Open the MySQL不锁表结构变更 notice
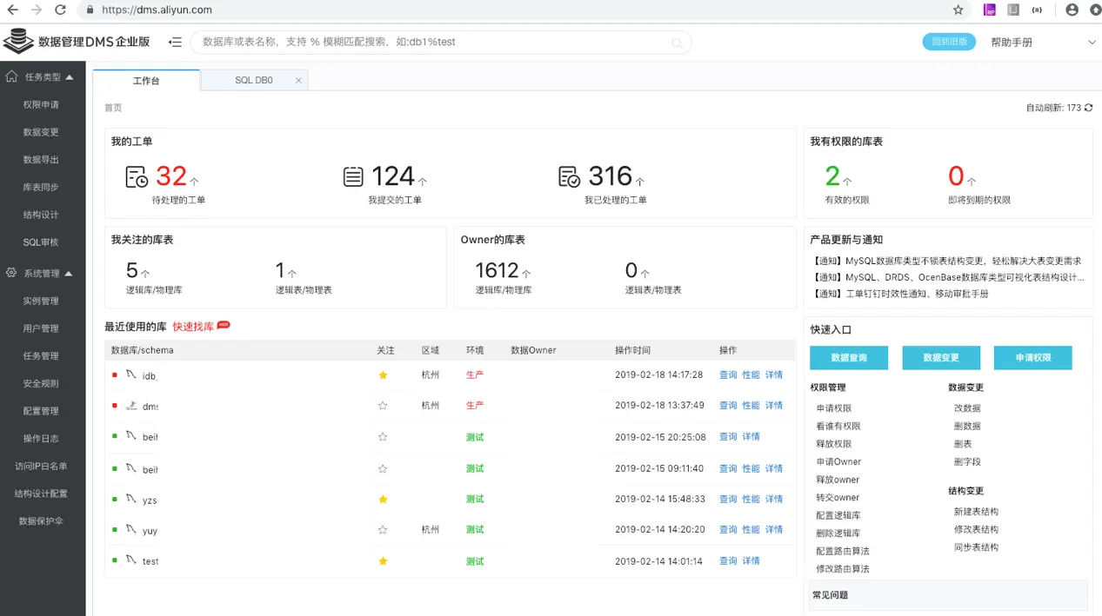This screenshot has height=616, width=1102. tap(947, 261)
